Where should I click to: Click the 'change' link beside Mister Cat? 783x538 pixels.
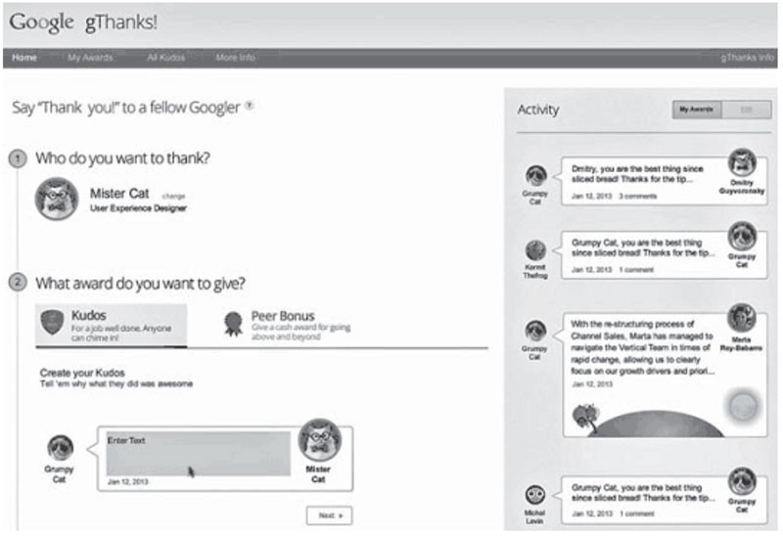point(172,196)
